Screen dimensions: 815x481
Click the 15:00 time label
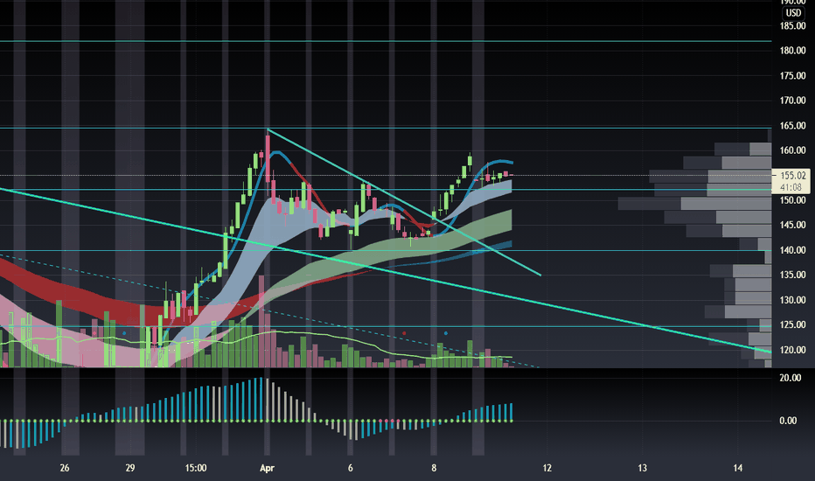195,468
